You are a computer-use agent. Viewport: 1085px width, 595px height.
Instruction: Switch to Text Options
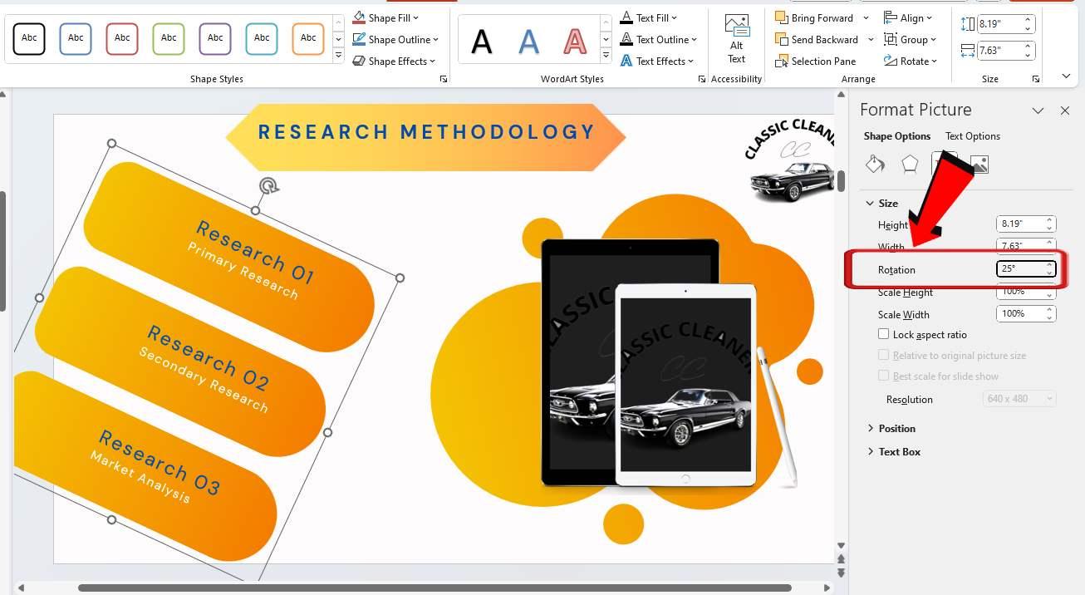click(x=972, y=135)
